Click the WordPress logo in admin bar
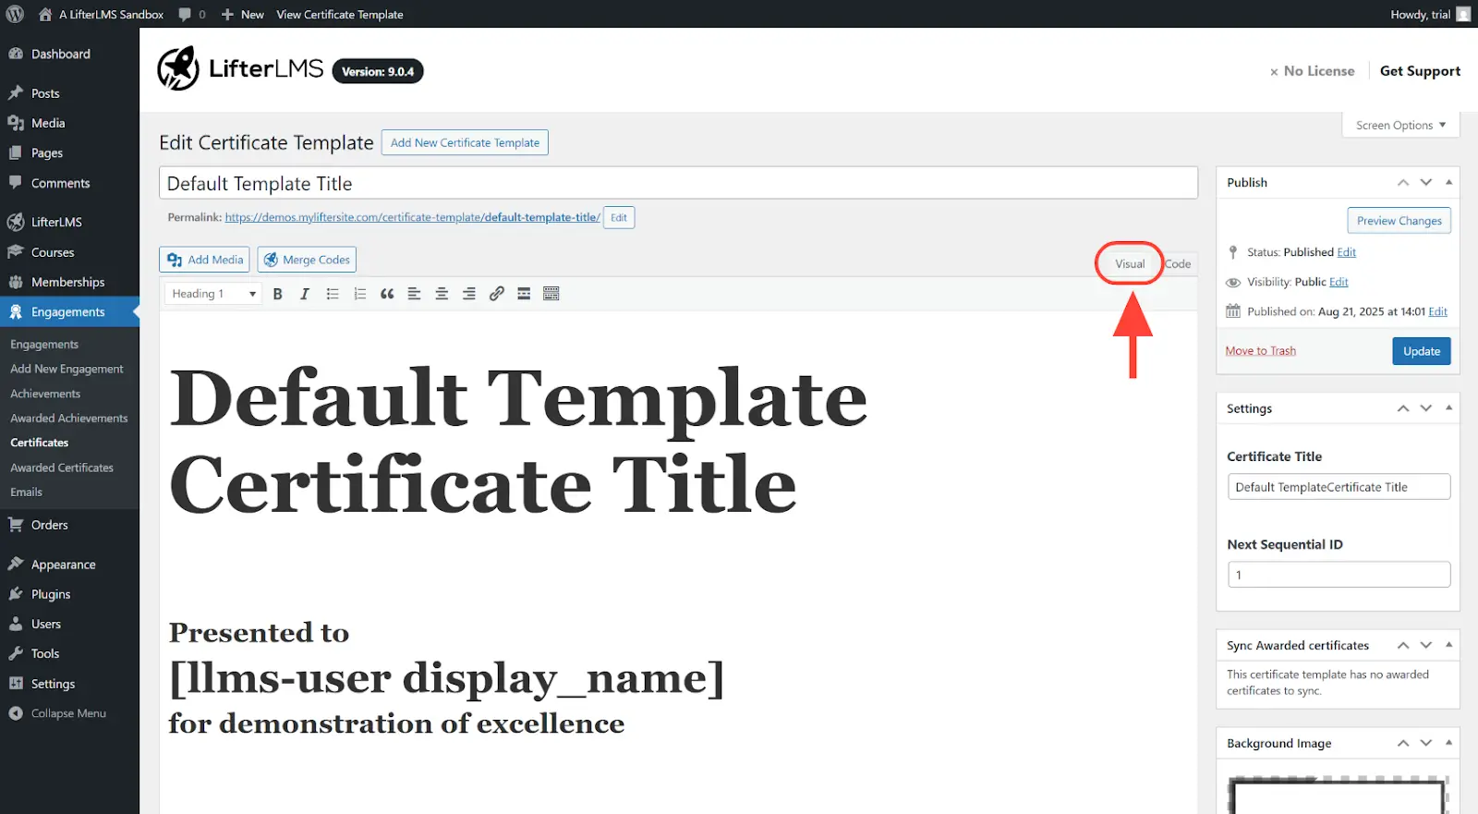This screenshot has height=814, width=1478. tap(15, 14)
